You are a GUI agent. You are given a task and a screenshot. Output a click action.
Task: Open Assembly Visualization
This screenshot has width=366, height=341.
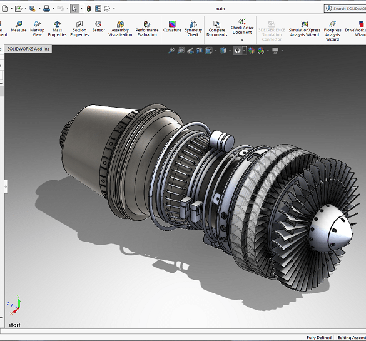120,29
